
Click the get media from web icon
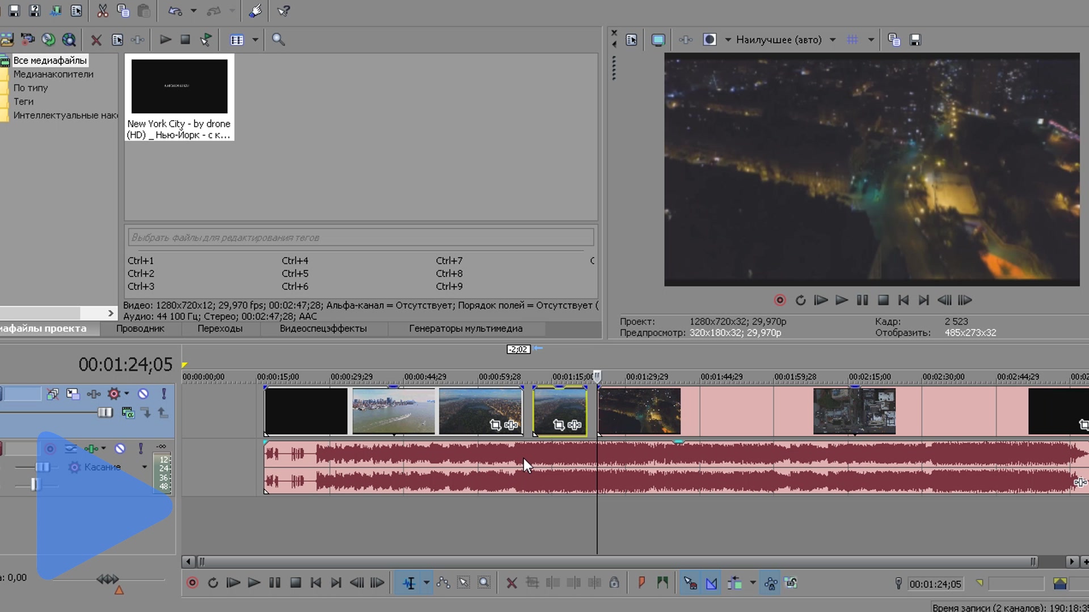[69, 40]
